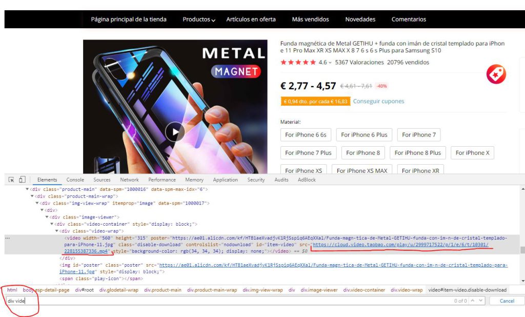Switch to the Network tab

129,180
